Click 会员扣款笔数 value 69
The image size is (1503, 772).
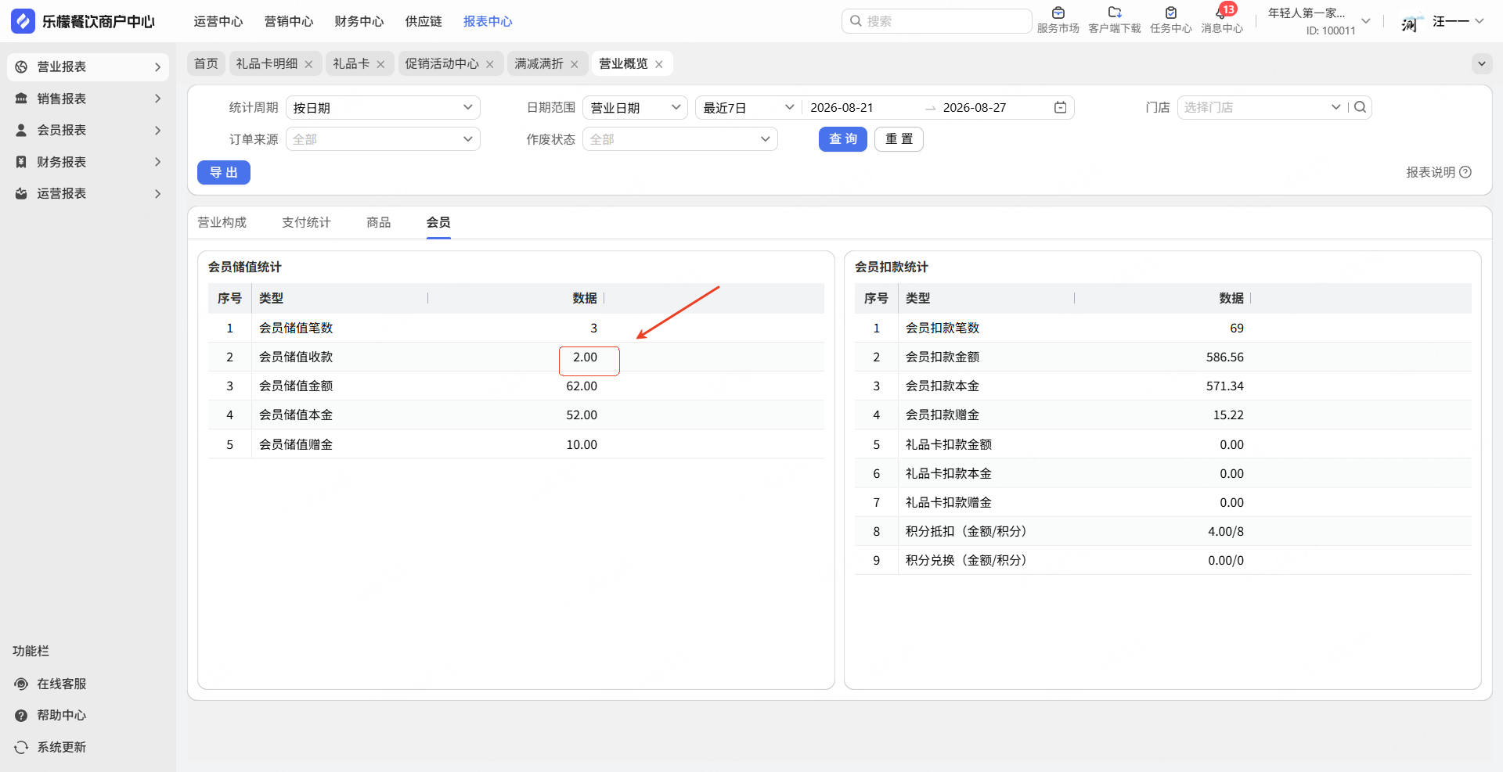pyautogui.click(x=1237, y=328)
